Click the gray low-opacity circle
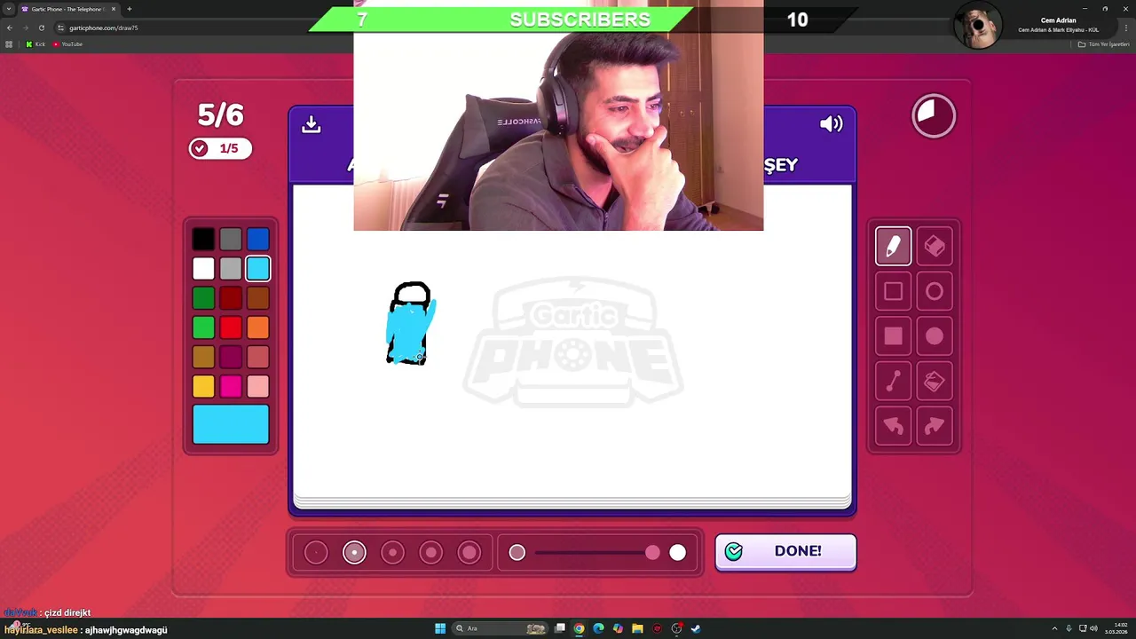This screenshot has width=1136, height=639. (517, 553)
